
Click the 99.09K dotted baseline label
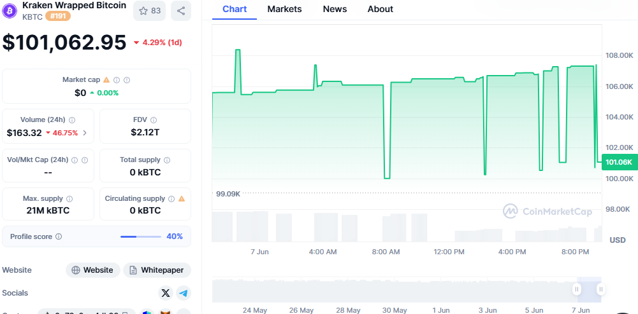tap(228, 193)
